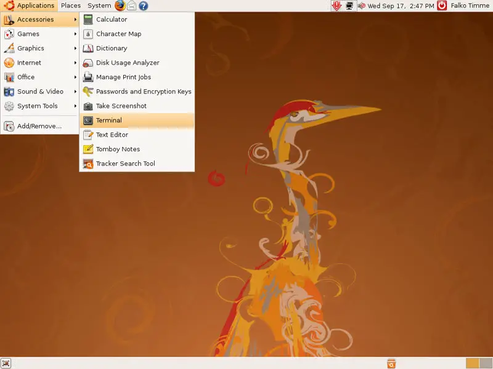Select Add/Remove... applications entry
Image resolution: width=493 pixels, height=369 pixels.
pyautogui.click(x=39, y=126)
